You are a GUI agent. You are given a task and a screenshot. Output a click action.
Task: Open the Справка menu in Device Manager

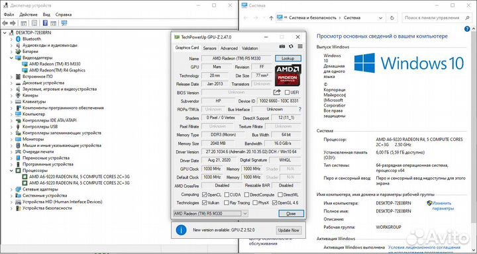pyautogui.click(x=64, y=15)
